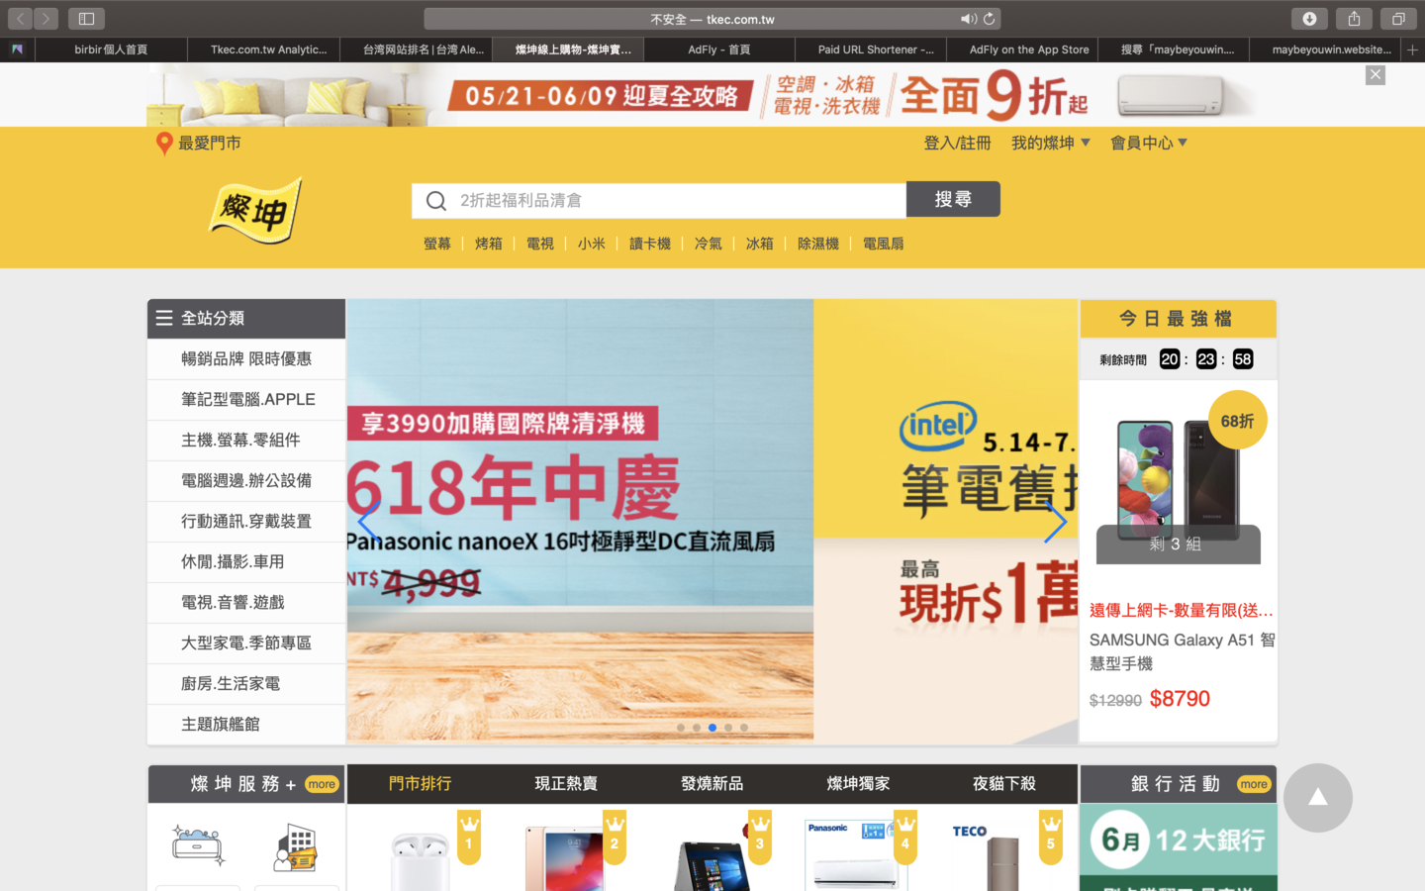Open the pinned tab icon
Screen dimensions: 1425x891
coord(17,49)
